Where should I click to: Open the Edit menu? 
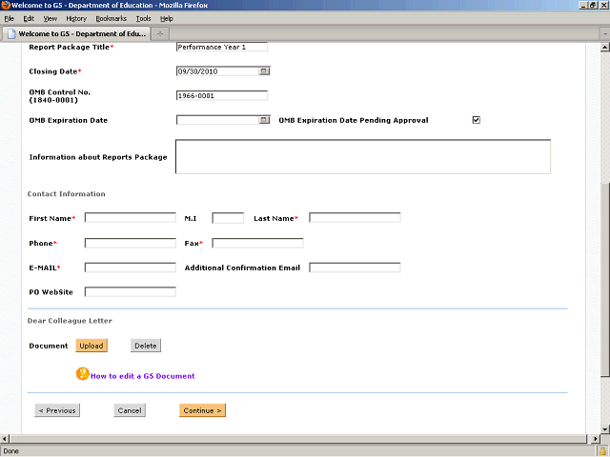coord(29,19)
